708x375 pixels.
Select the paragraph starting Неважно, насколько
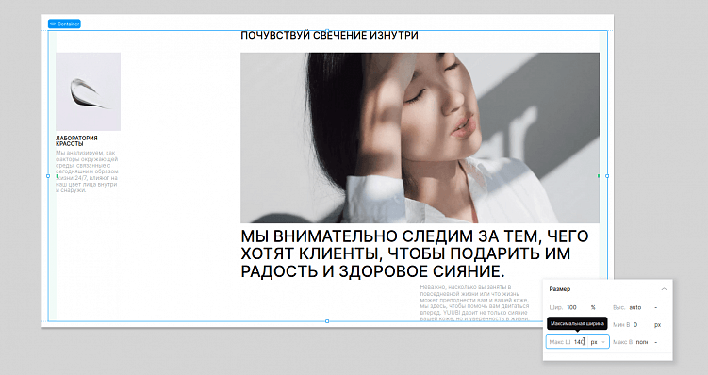pyautogui.click(x=474, y=302)
